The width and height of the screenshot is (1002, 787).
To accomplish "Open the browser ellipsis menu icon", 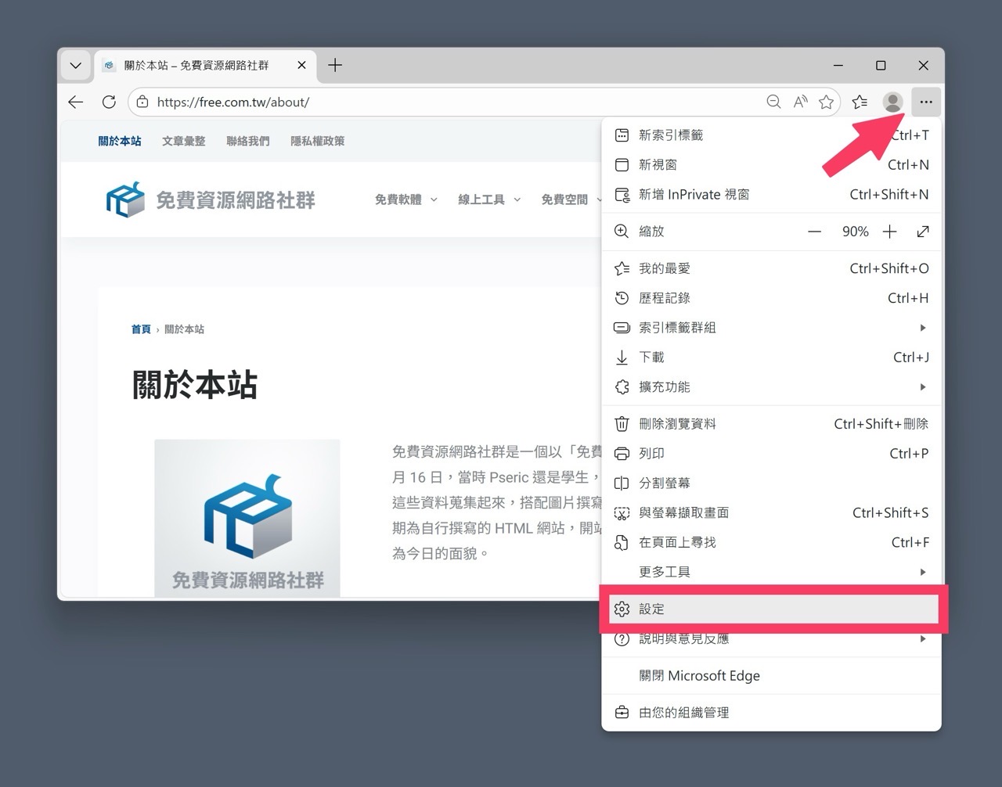I will (x=925, y=102).
